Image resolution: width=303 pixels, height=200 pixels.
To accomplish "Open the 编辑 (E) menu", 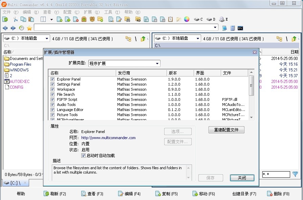I will (31, 12).
